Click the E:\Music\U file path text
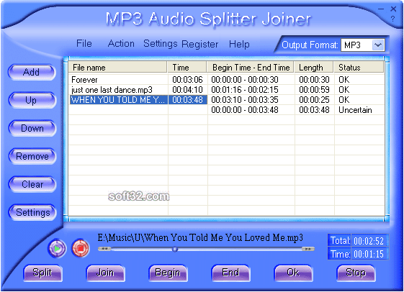404x292 pixels. 200,238
